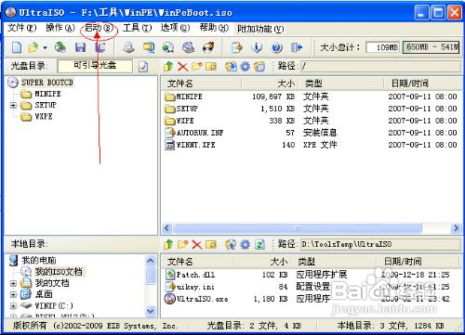The width and height of the screenshot is (465, 335).
Task: Go up one level in disc directory
Action: coord(168,66)
